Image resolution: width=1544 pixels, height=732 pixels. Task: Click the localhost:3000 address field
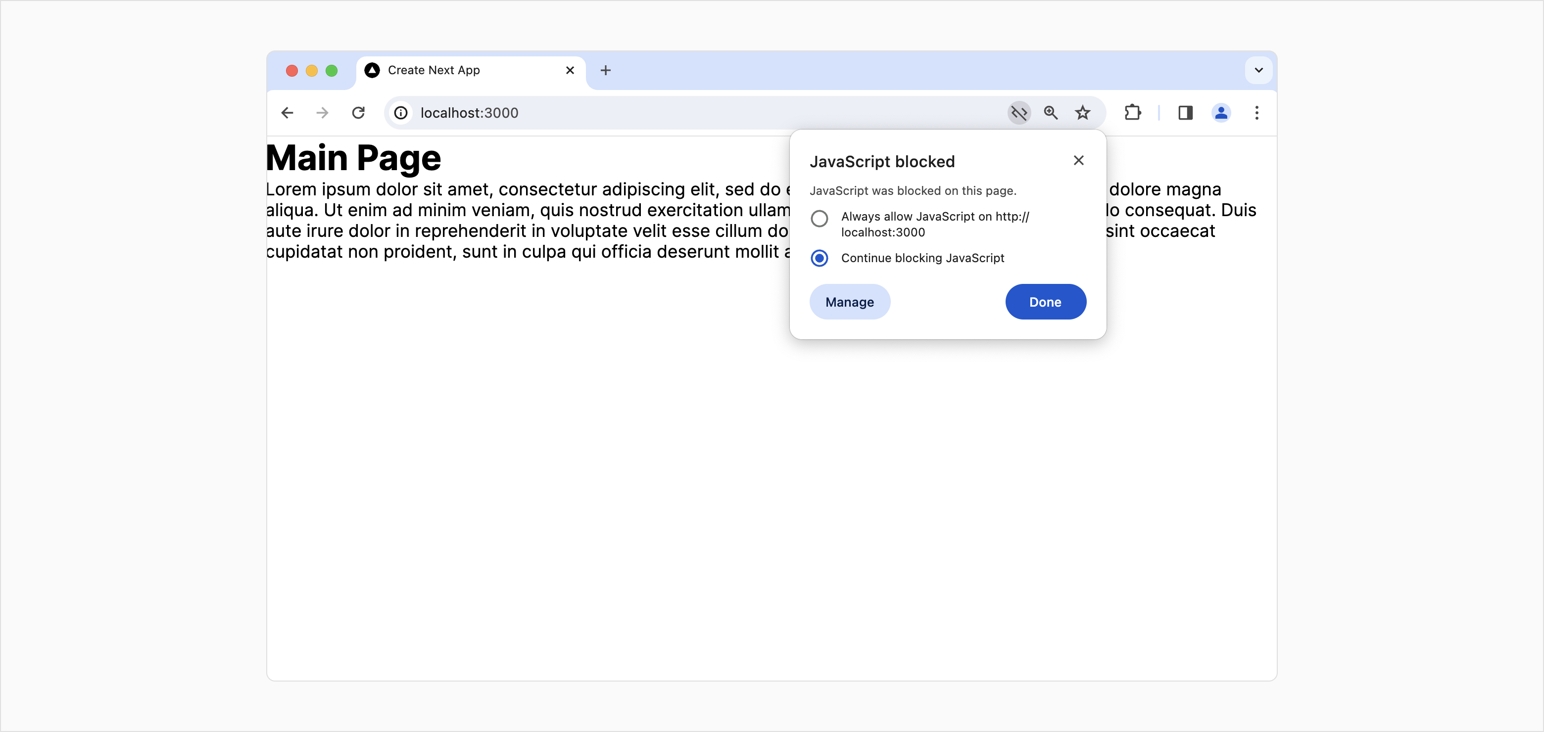(x=659, y=113)
